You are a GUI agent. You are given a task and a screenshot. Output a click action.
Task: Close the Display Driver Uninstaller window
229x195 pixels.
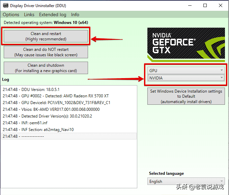point(221,5)
